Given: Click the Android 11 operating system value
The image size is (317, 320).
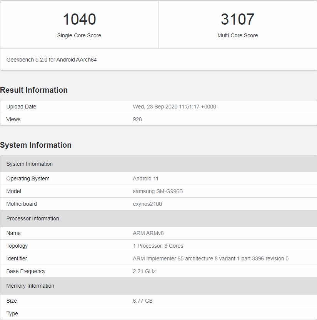Looking at the screenshot, I should coord(145,178).
